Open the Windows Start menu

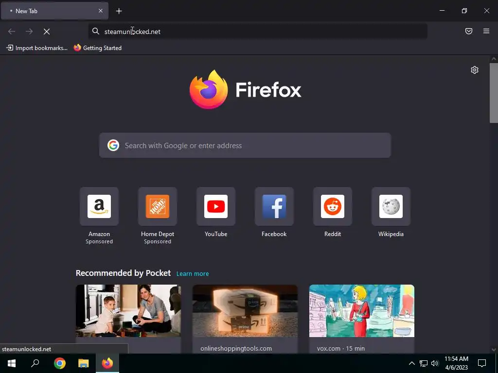tap(12, 363)
